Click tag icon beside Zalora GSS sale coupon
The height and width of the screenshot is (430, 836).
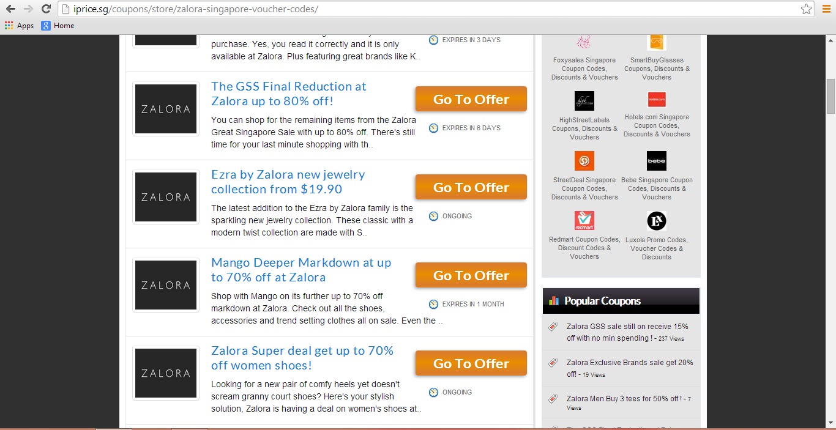tap(553, 327)
